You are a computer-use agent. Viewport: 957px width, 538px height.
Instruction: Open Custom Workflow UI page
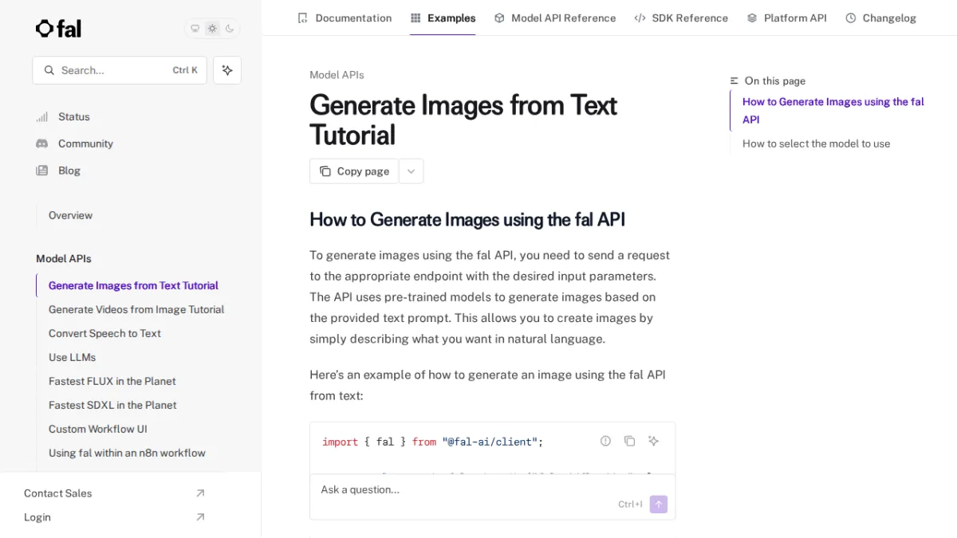tap(98, 429)
